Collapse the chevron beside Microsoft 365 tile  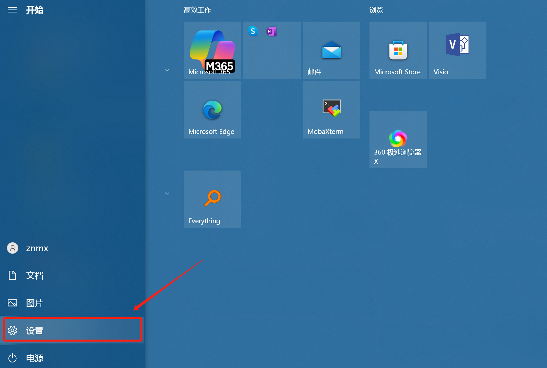167,70
